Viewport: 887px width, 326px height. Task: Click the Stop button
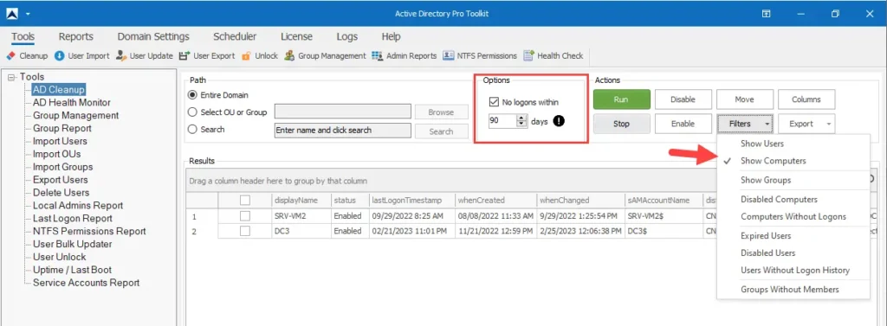click(621, 124)
